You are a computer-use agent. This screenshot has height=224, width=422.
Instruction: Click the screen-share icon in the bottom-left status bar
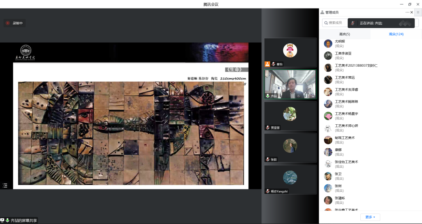point(2,220)
